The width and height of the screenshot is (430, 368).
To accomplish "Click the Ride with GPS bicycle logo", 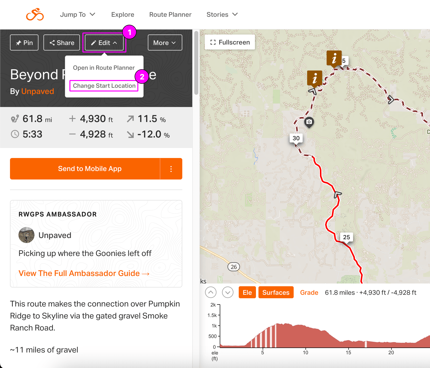I will point(35,14).
